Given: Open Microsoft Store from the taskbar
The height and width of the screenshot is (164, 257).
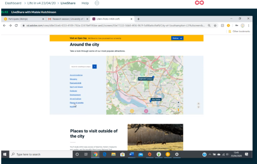Looking at the screenshot, I should click(x=122, y=154).
